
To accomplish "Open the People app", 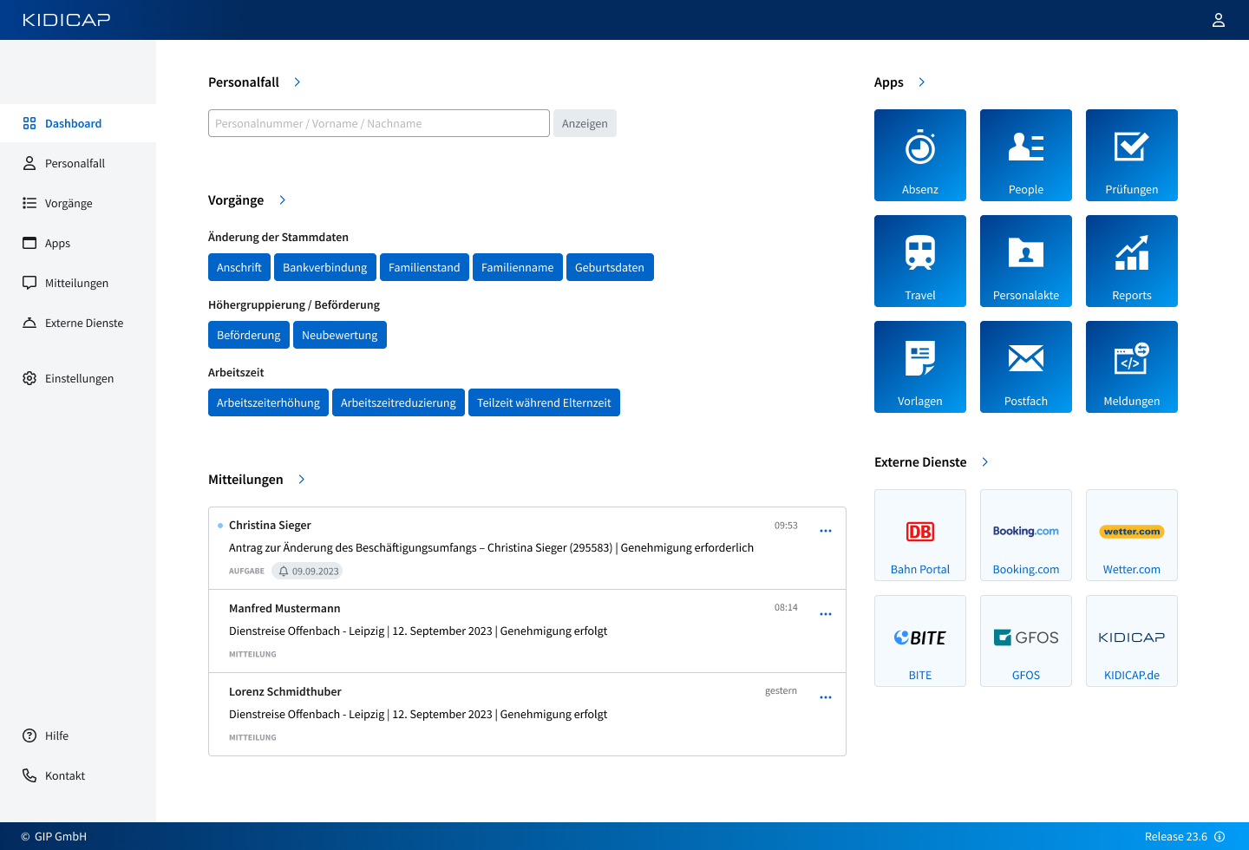I will (x=1025, y=155).
